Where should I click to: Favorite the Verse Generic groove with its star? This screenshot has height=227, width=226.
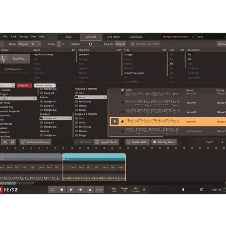pyautogui.click(x=123, y=131)
